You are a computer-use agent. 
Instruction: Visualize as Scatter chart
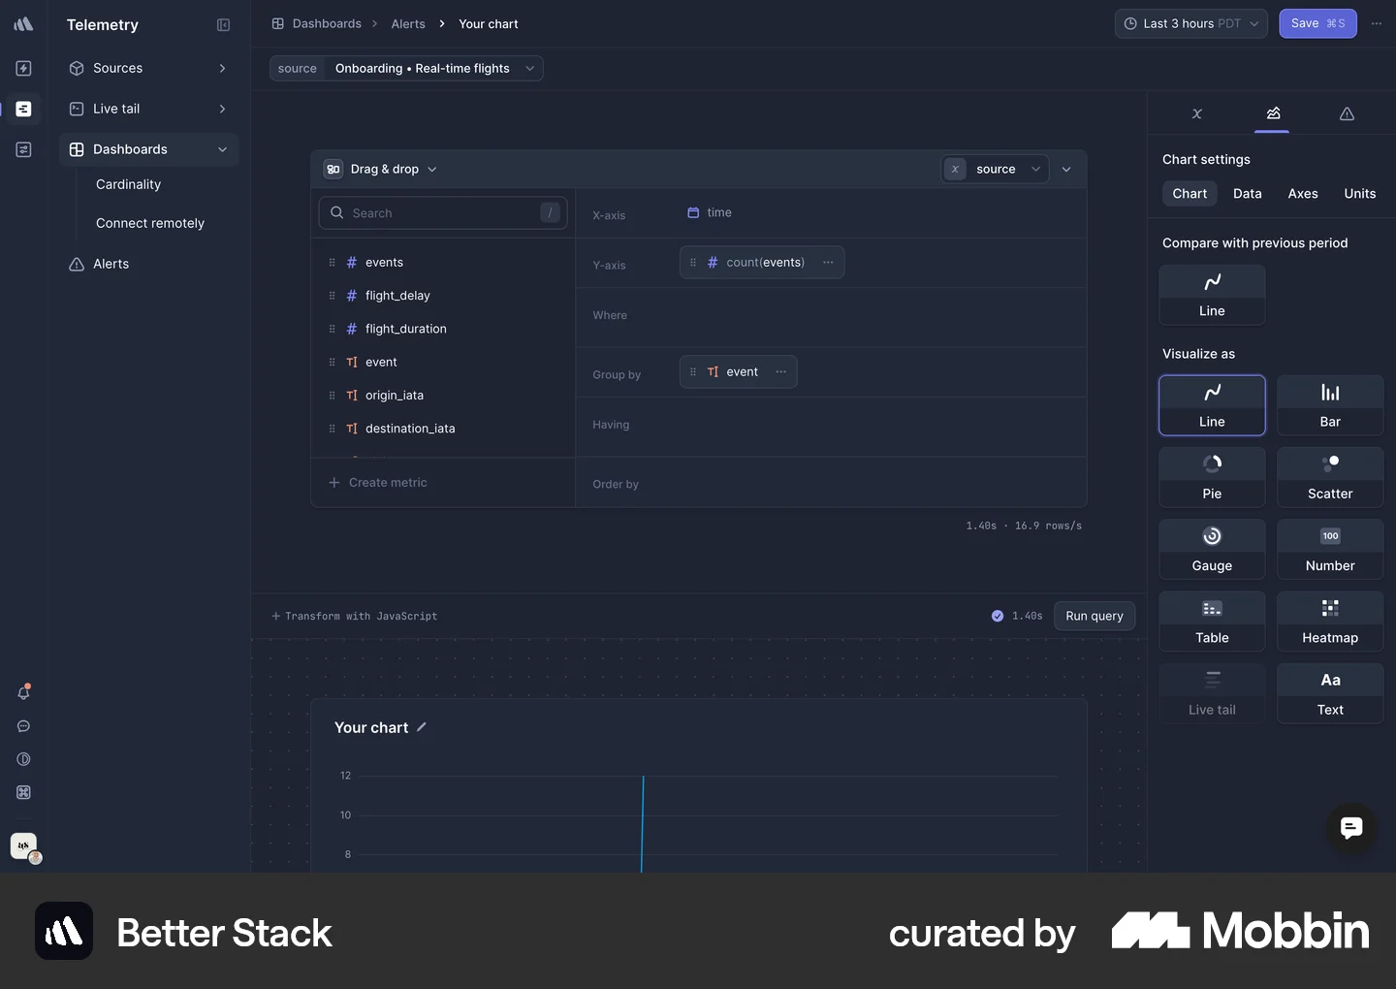[x=1330, y=477]
